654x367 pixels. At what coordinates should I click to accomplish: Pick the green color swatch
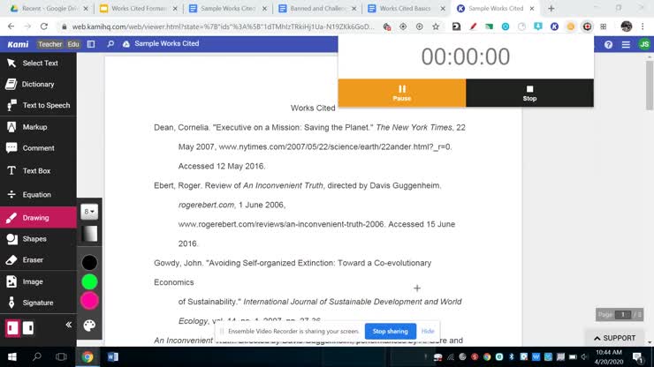pos(89,281)
